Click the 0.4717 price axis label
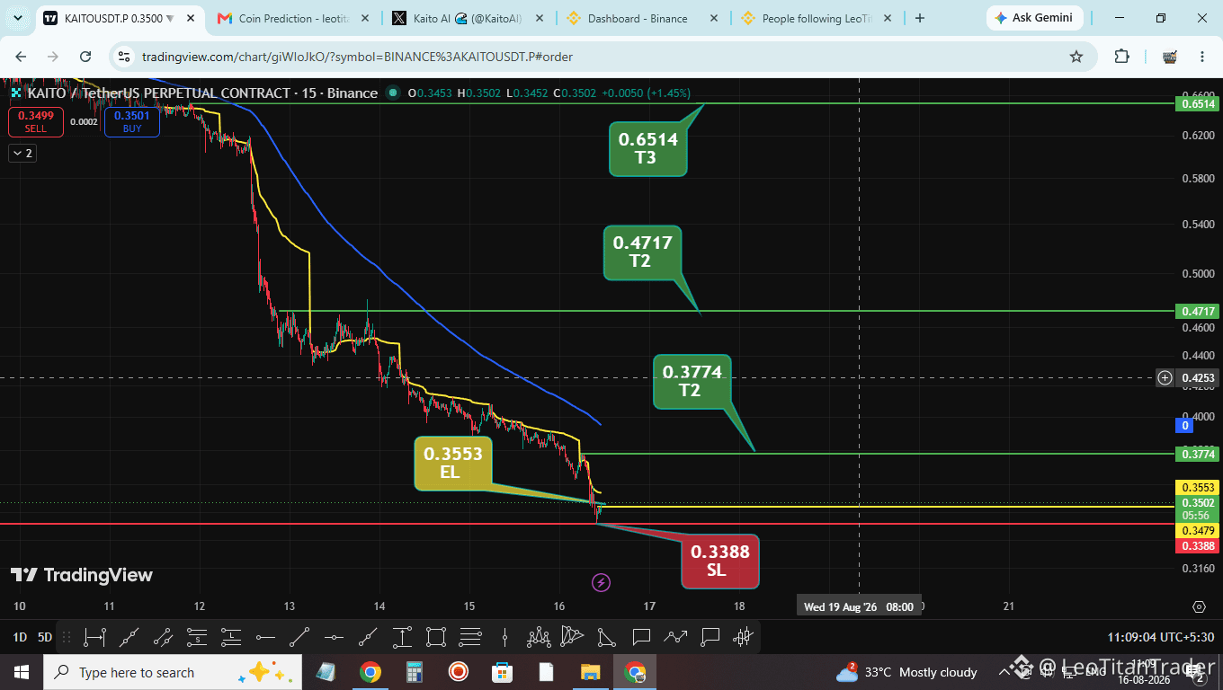Screen dimensions: 1223x690 click(x=1198, y=312)
